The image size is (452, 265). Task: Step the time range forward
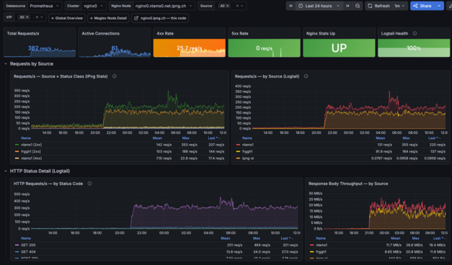(x=347, y=6)
